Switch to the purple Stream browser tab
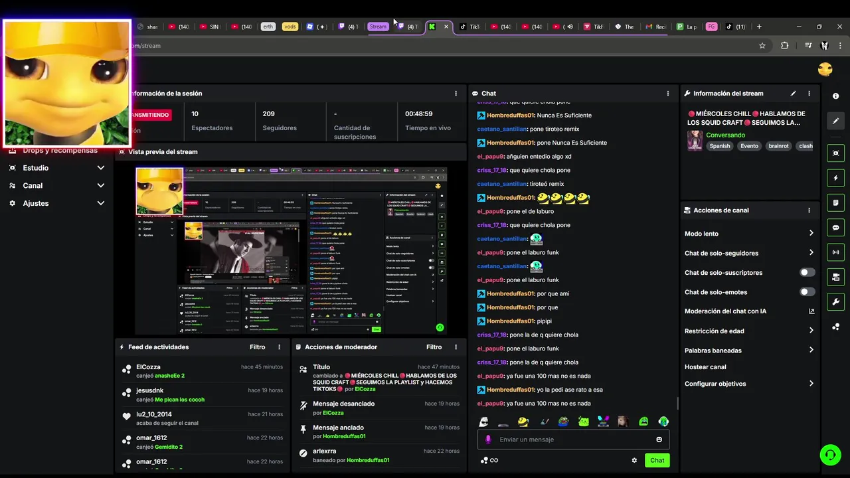850x478 pixels. coord(378,27)
